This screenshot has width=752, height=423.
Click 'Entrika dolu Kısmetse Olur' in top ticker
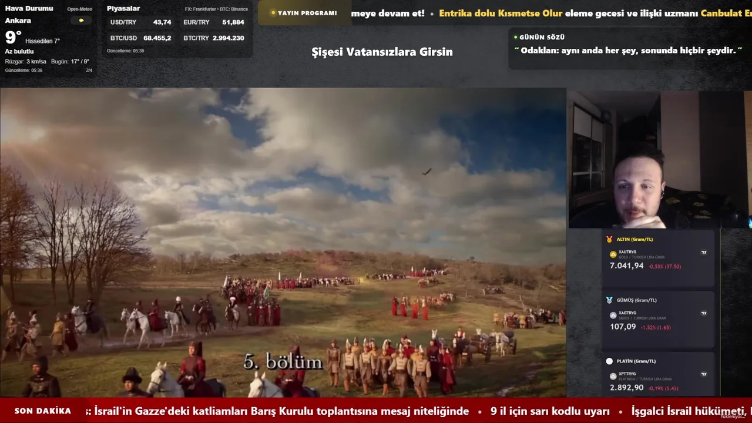click(x=501, y=13)
